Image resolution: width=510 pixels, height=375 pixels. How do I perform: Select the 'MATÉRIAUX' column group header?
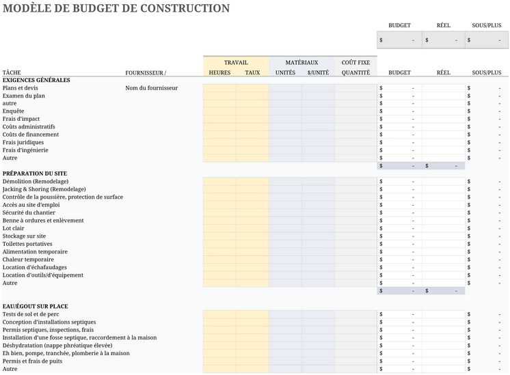[x=301, y=62]
